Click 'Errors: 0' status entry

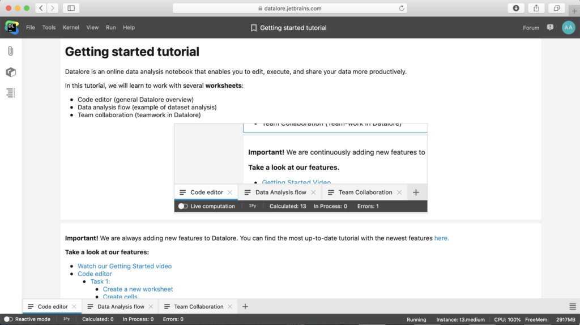pos(173,319)
